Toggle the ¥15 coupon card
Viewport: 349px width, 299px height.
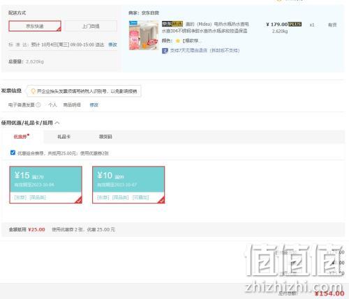[45, 185]
